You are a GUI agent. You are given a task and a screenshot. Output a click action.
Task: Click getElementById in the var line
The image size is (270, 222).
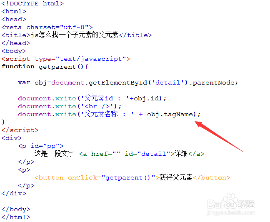point(118,83)
